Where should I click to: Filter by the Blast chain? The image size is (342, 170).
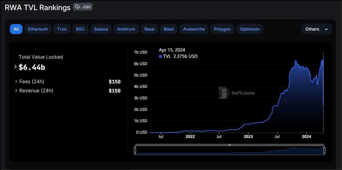tap(168, 29)
